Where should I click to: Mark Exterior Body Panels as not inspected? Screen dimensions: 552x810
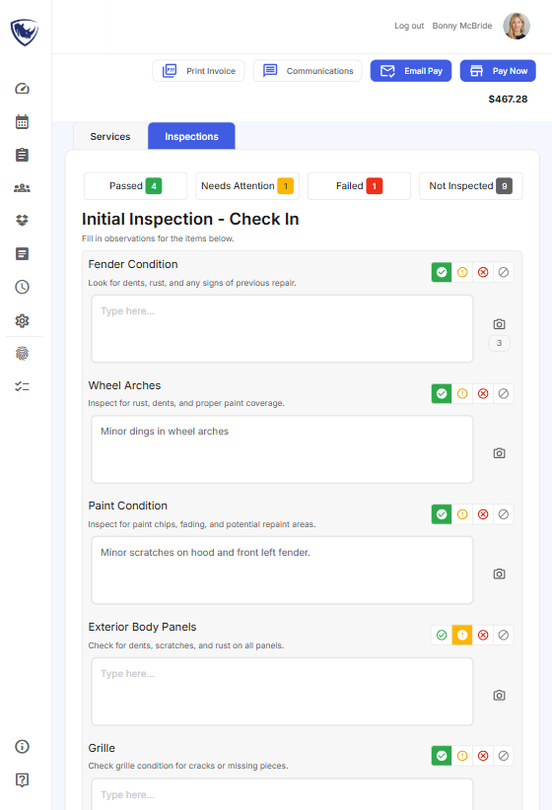click(504, 635)
